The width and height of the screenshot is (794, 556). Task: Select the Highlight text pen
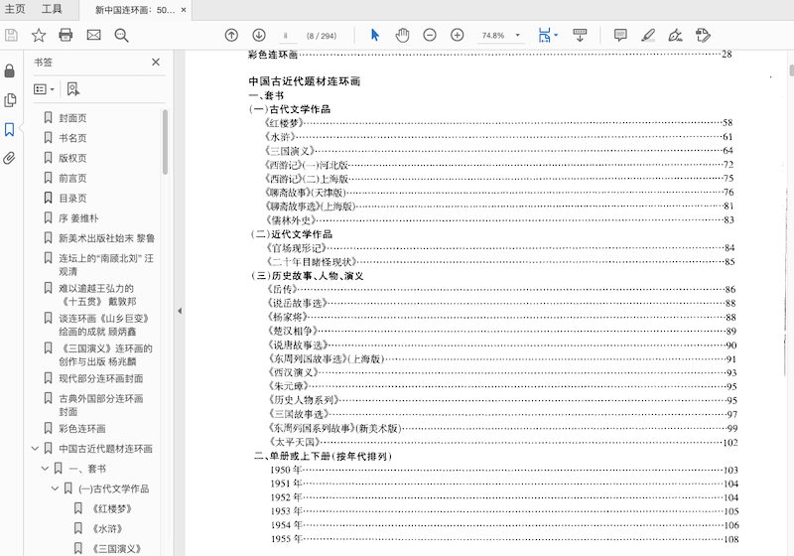pos(648,35)
